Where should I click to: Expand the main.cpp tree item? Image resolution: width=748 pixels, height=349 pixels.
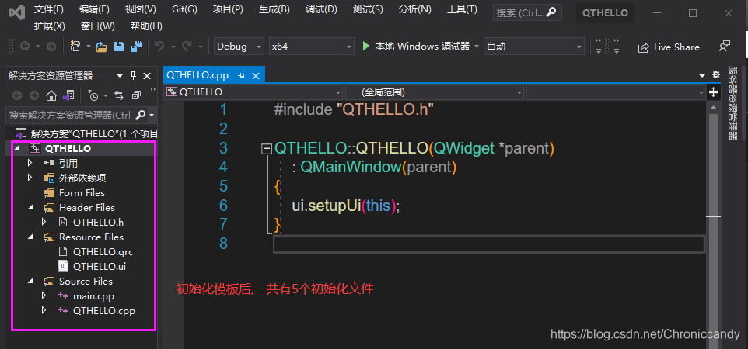[44, 295]
